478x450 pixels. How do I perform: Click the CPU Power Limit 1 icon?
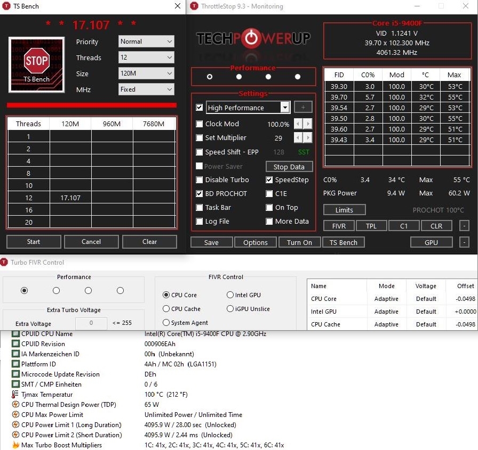[15, 424]
